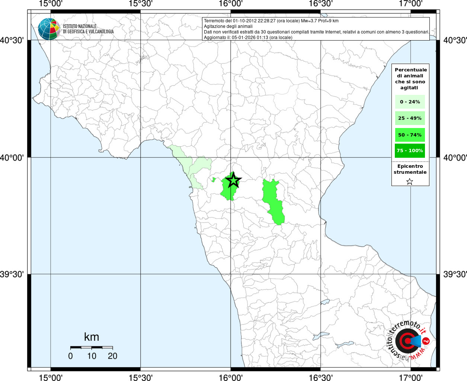Click the 'Terremoto del 01-10-2012' header line

(x=271, y=21)
